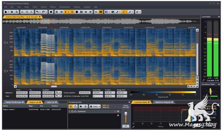Click the selection From time field

[x=22, y=93]
